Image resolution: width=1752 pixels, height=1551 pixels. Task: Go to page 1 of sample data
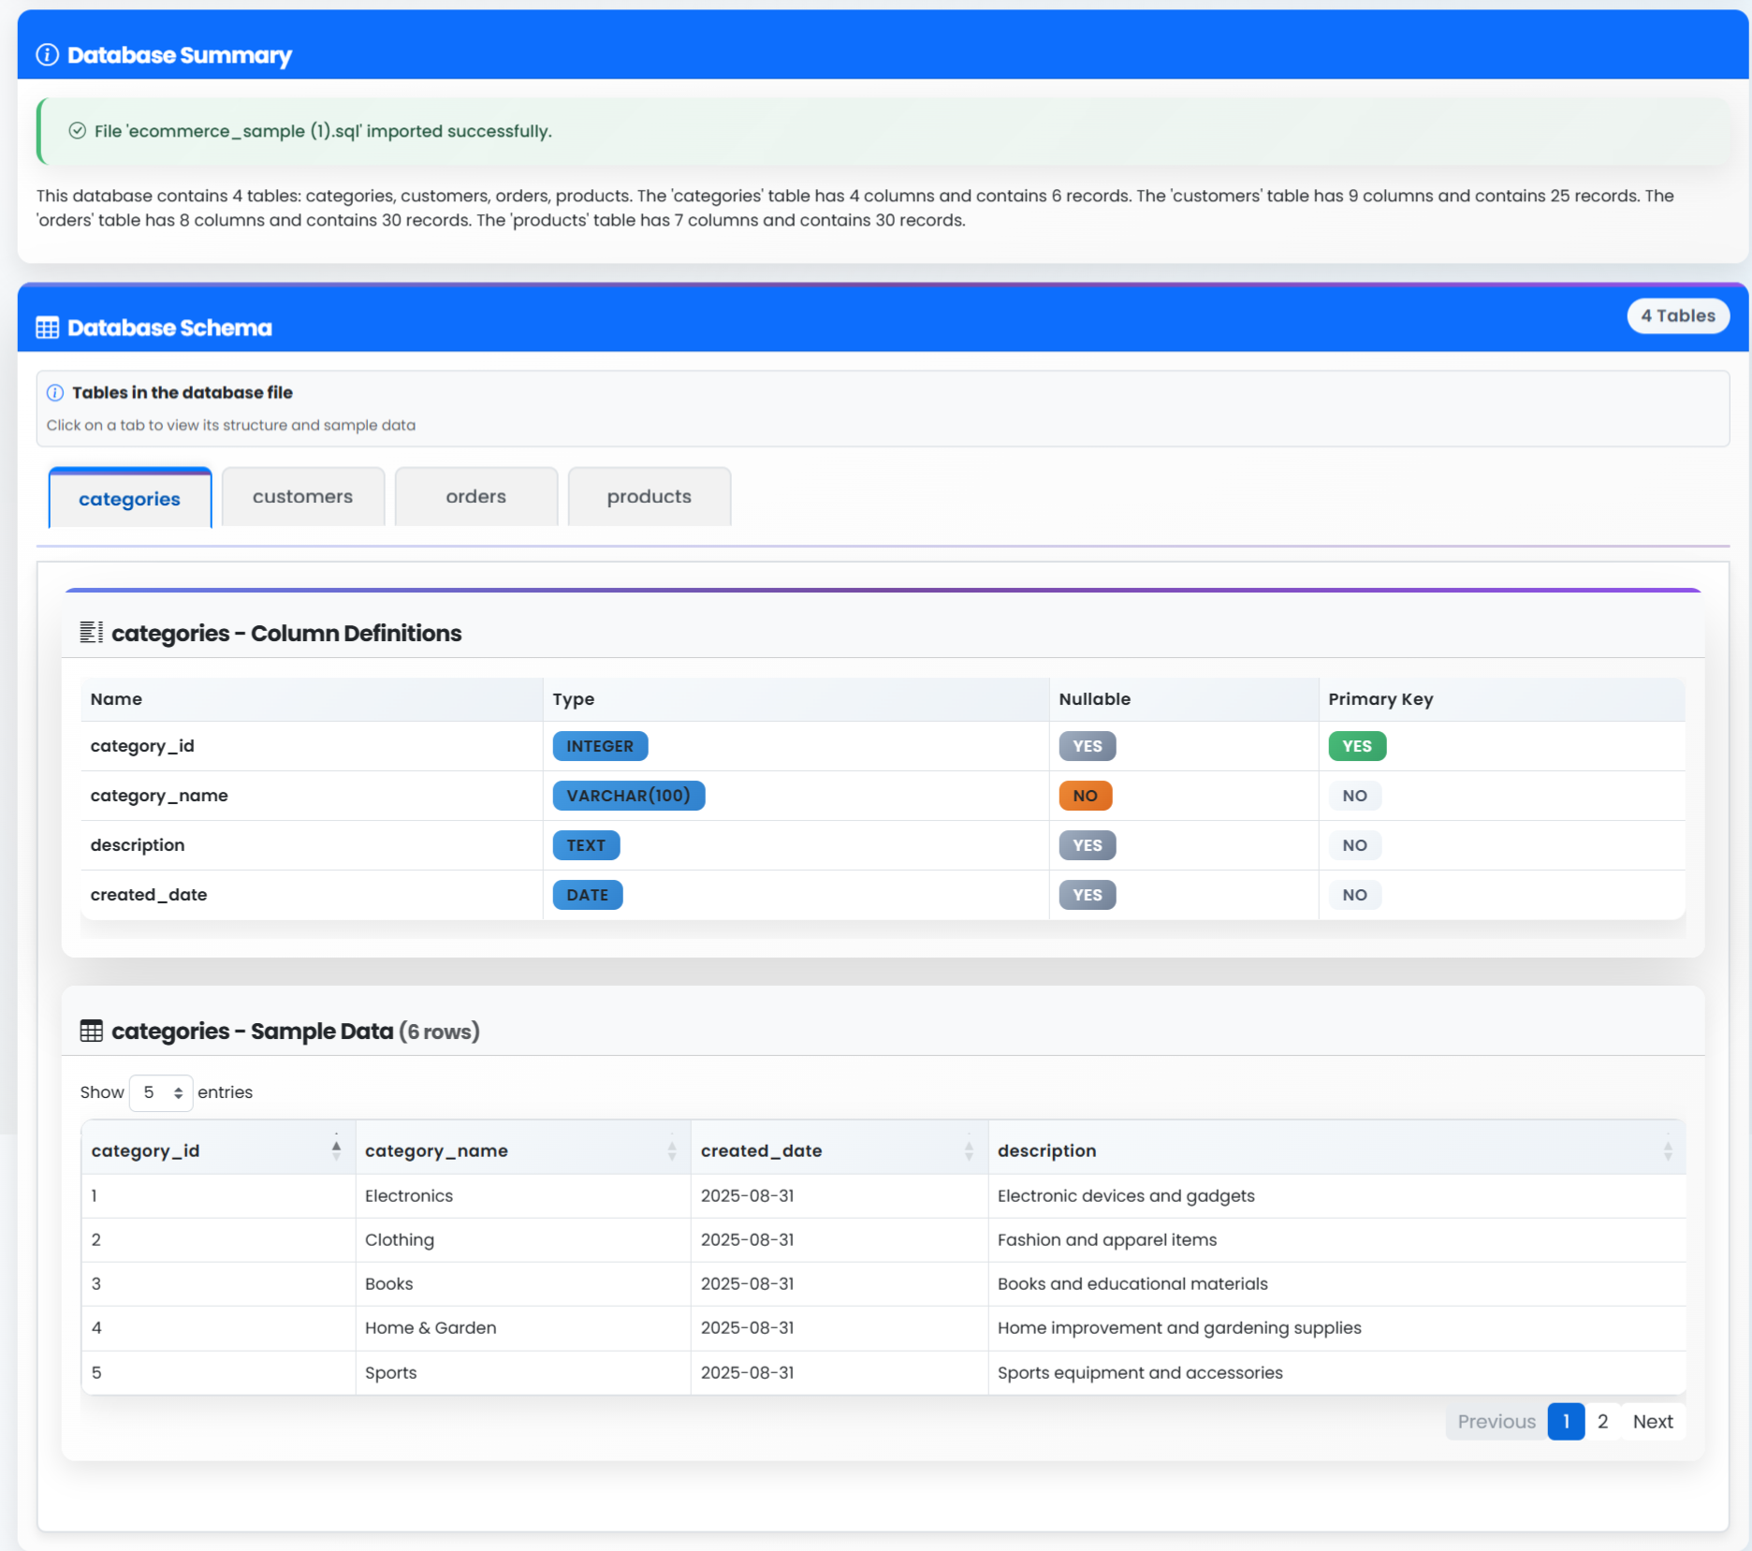click(x=1565, y=1421)
